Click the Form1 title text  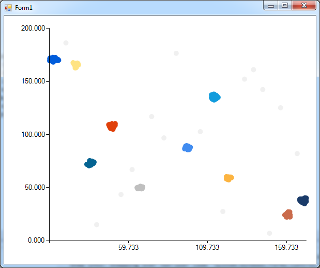coord(24,8)
